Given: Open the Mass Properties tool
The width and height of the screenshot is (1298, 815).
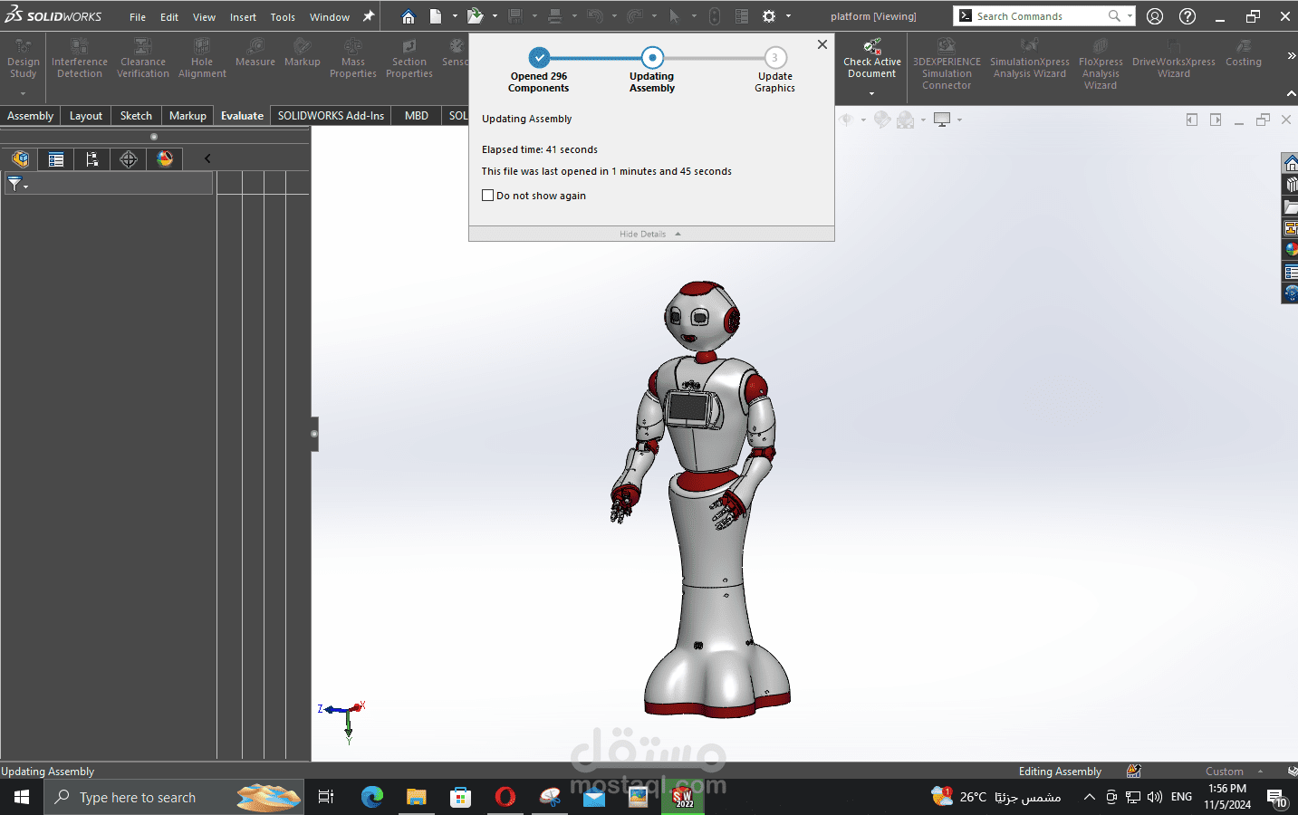Looking at the screenshot, I should tap(353, 59).
